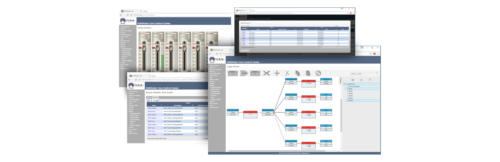The height and width of the screenshot is (162, 500).
Task: Check the test5 checkbox in Views tree
Action: pyautogui.click(x=348, y=98)
